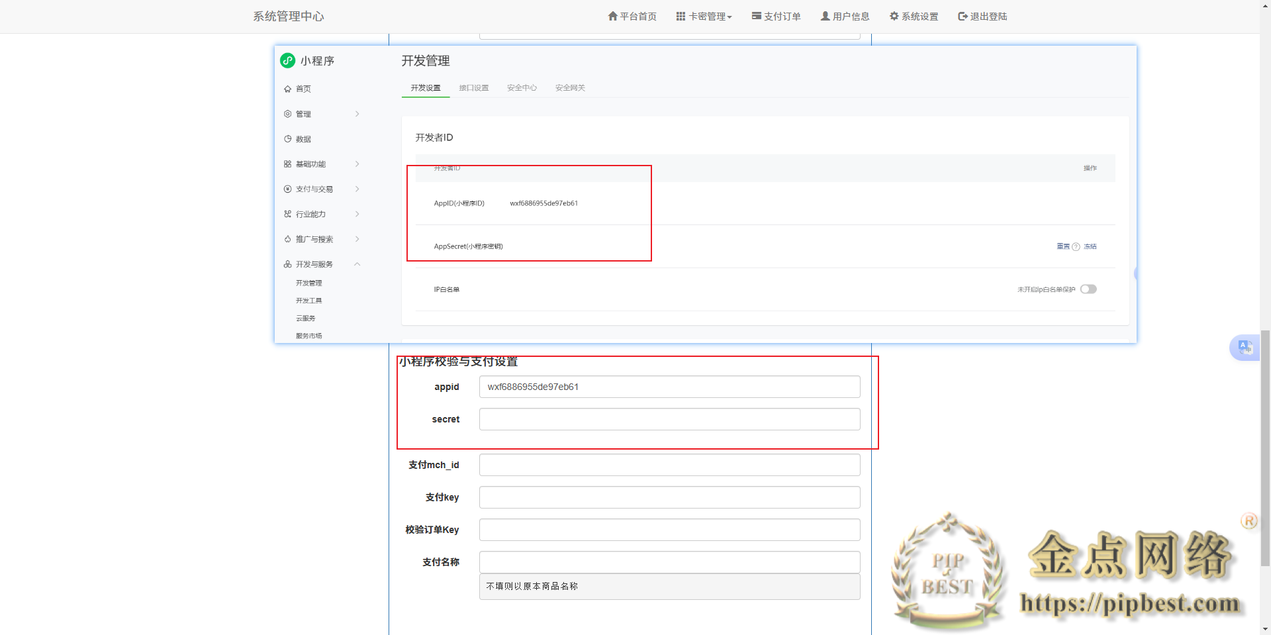Collapse the 开发与服务 section

pos(357,264)
